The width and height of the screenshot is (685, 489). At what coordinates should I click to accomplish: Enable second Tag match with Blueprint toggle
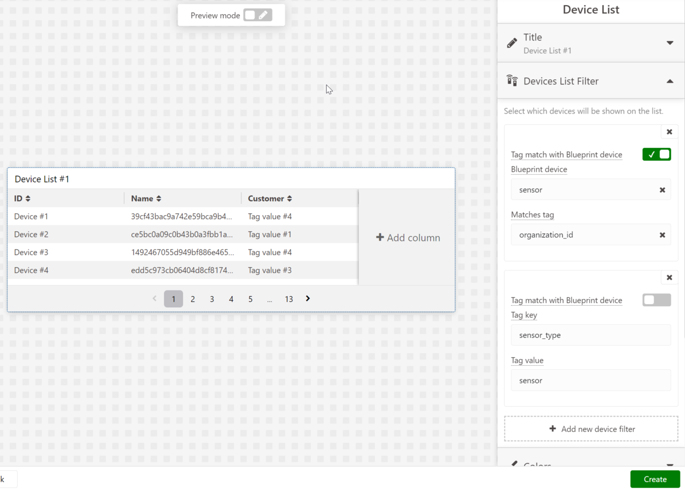pos(656,300)
